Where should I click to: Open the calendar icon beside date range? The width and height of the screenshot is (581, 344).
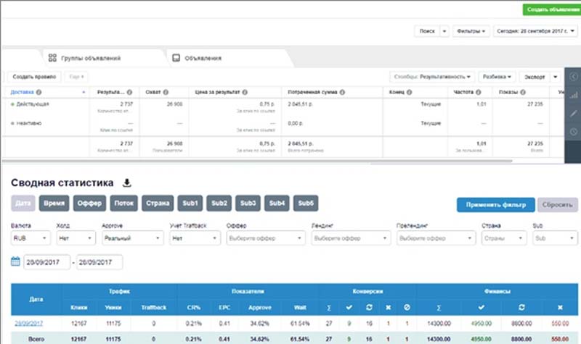click(15, 261)
